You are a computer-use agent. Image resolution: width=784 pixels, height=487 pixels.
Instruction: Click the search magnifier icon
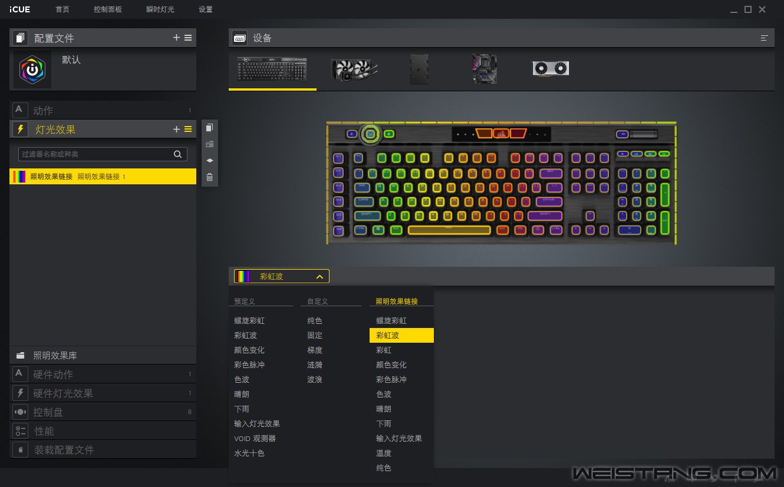(x=177, y=154)
